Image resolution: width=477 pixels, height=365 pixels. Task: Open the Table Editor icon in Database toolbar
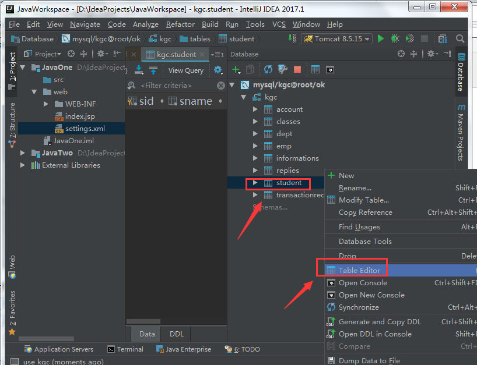point(315,70)
